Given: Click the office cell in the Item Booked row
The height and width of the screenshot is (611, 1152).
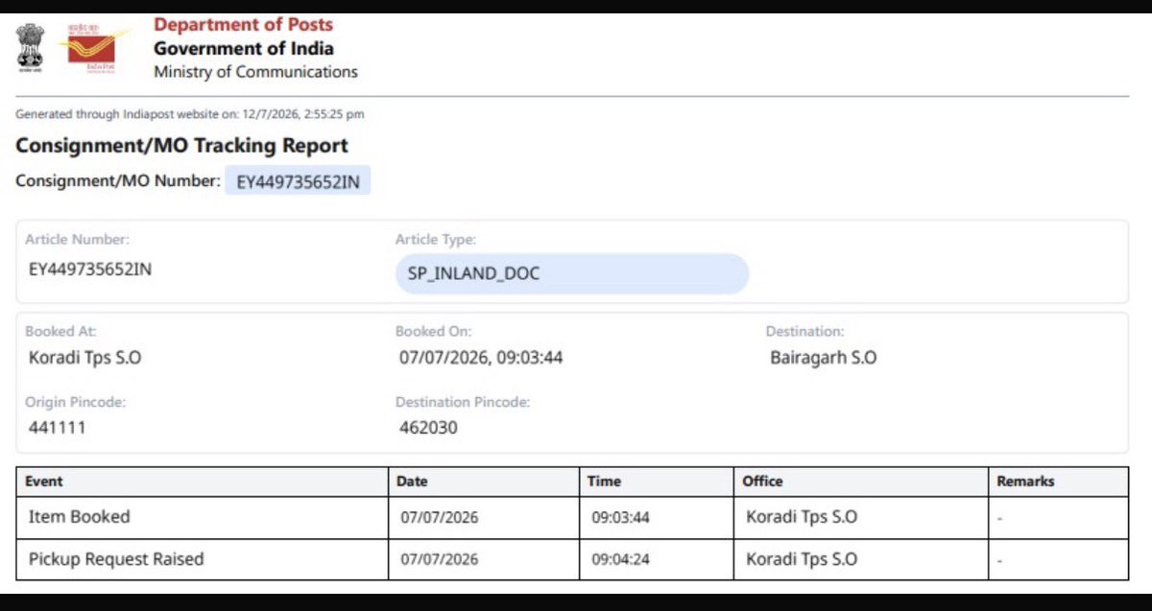Looking at the screenshot, I should point(861,517).
